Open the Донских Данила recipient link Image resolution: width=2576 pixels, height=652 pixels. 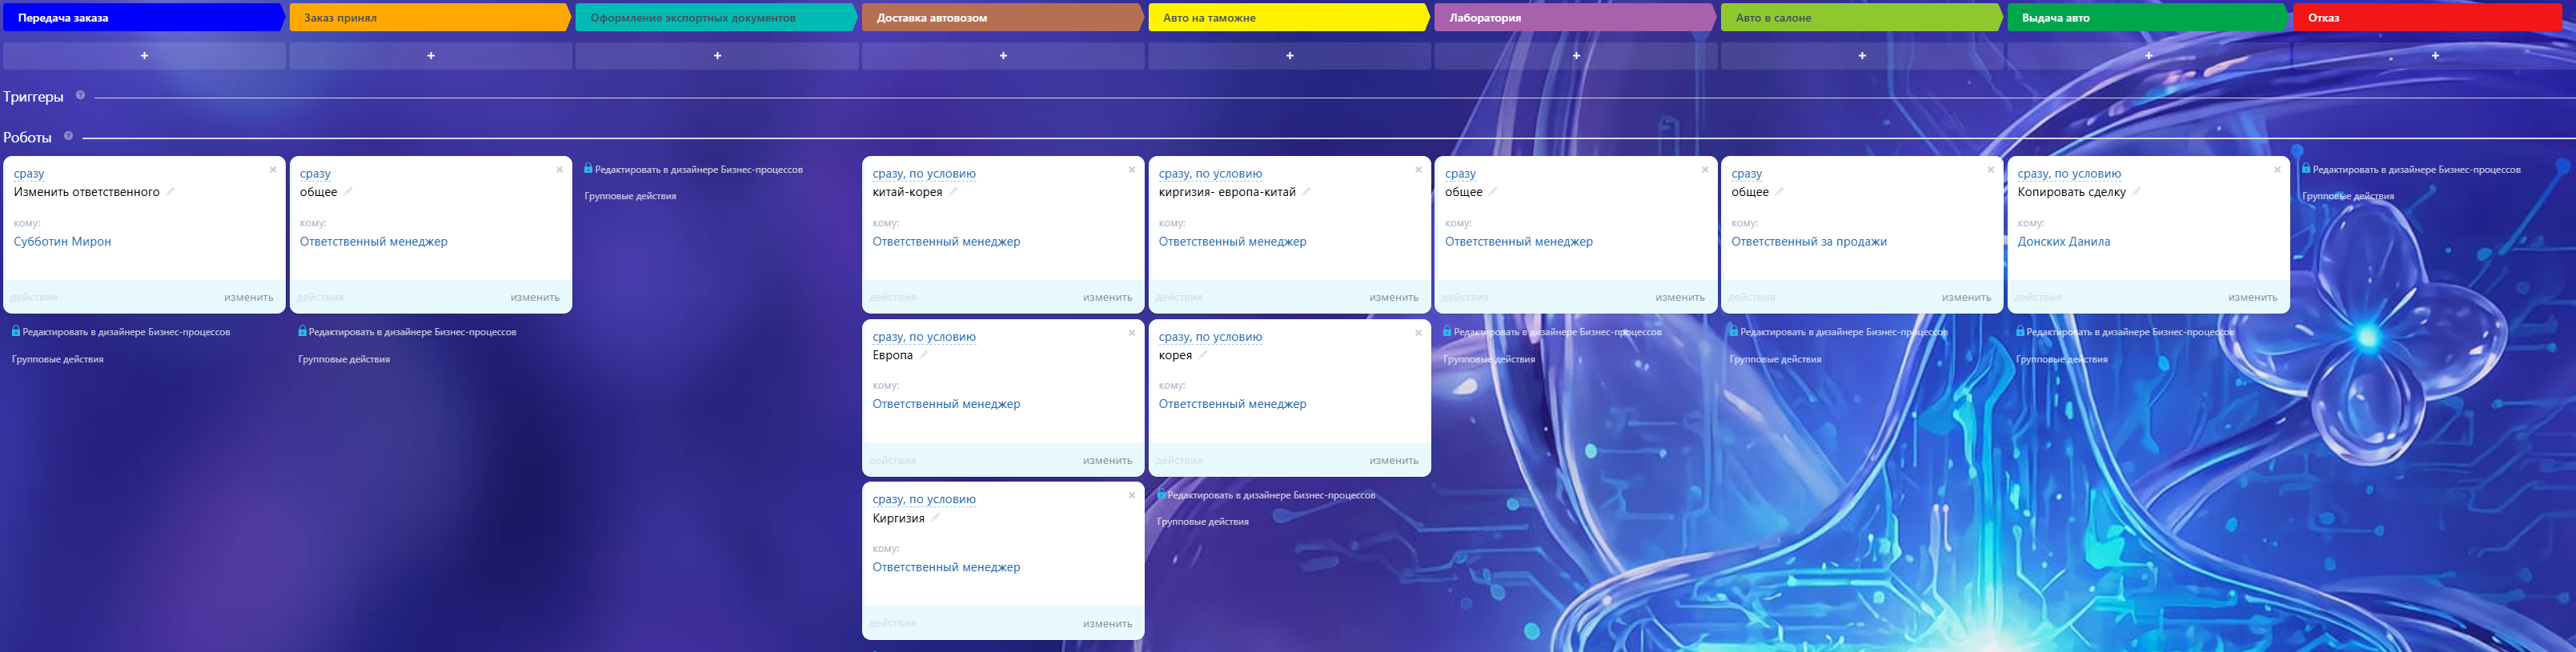click(x=2064, y=242)
